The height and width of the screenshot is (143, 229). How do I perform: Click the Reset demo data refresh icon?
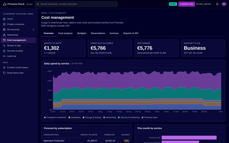[4, 73]
